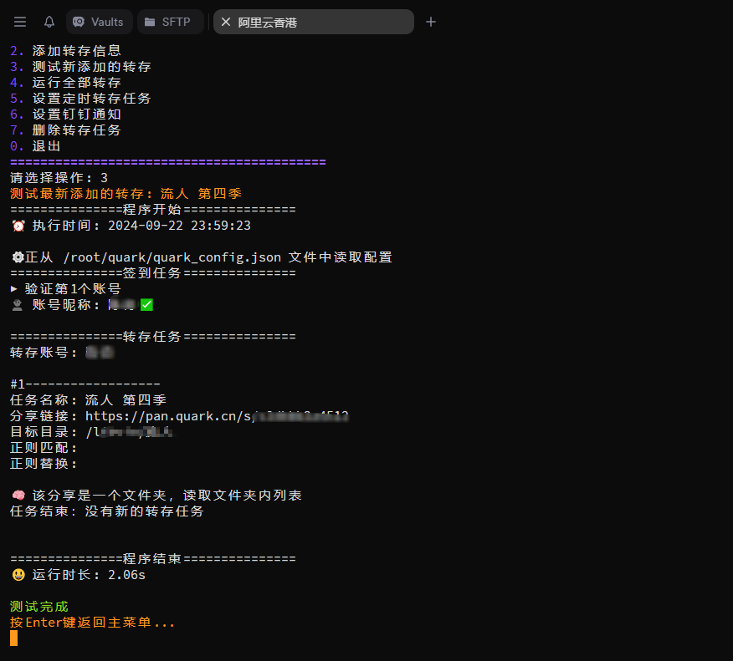This screenshot has width=733, height=661.
Task: Add a new tab with plus icon
Action: 431,22
